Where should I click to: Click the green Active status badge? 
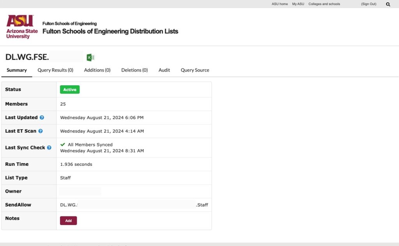(x=69, y=89)
